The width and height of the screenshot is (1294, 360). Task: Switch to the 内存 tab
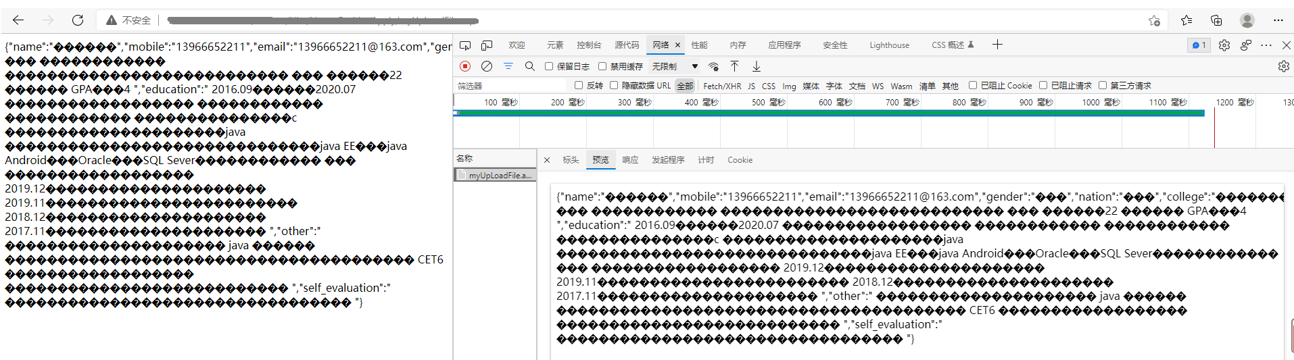(738, 45)
